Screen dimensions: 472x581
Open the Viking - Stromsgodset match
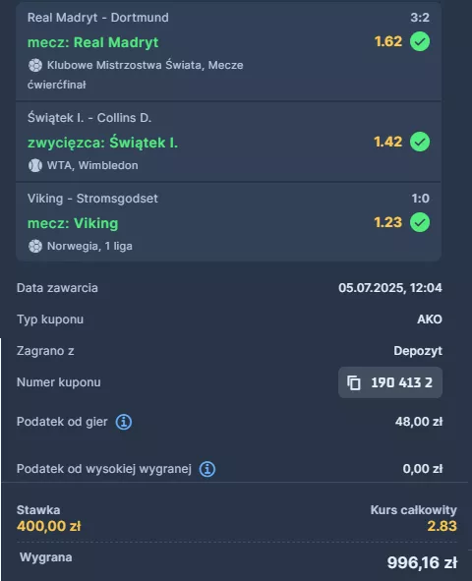pos(92,199)
